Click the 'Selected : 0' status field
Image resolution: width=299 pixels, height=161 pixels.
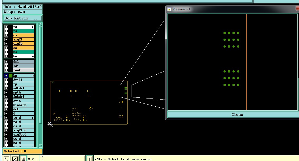[x=22, y=151]
